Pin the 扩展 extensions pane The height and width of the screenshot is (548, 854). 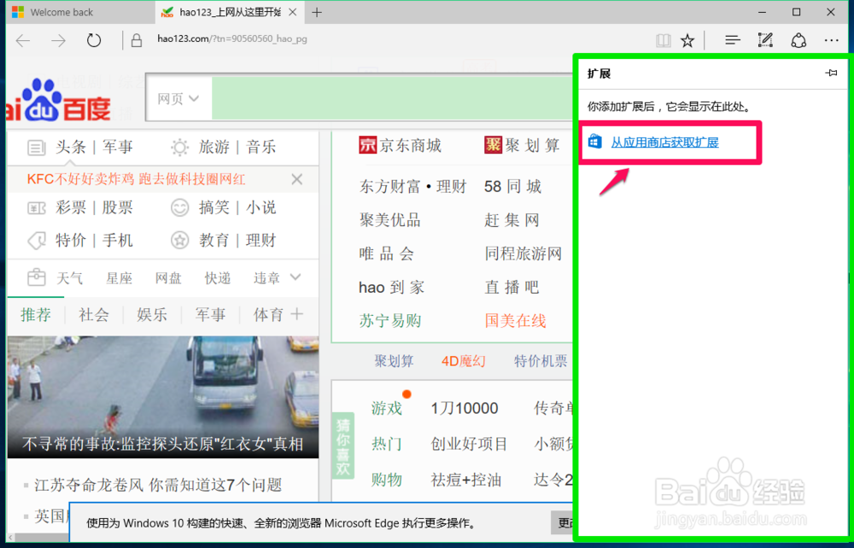(x=831, y=73)
